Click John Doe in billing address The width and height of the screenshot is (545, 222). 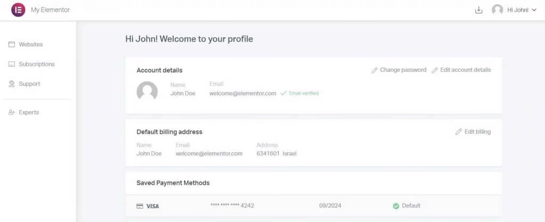coord(149,153)
